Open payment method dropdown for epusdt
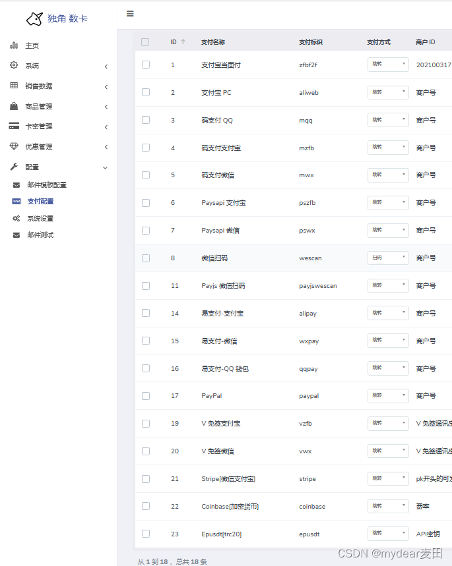 388,534
